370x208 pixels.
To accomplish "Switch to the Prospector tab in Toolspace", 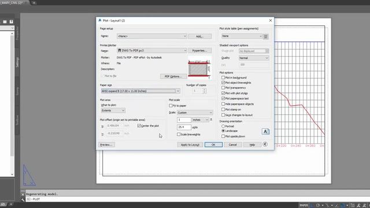I will [x=17, y=33].
